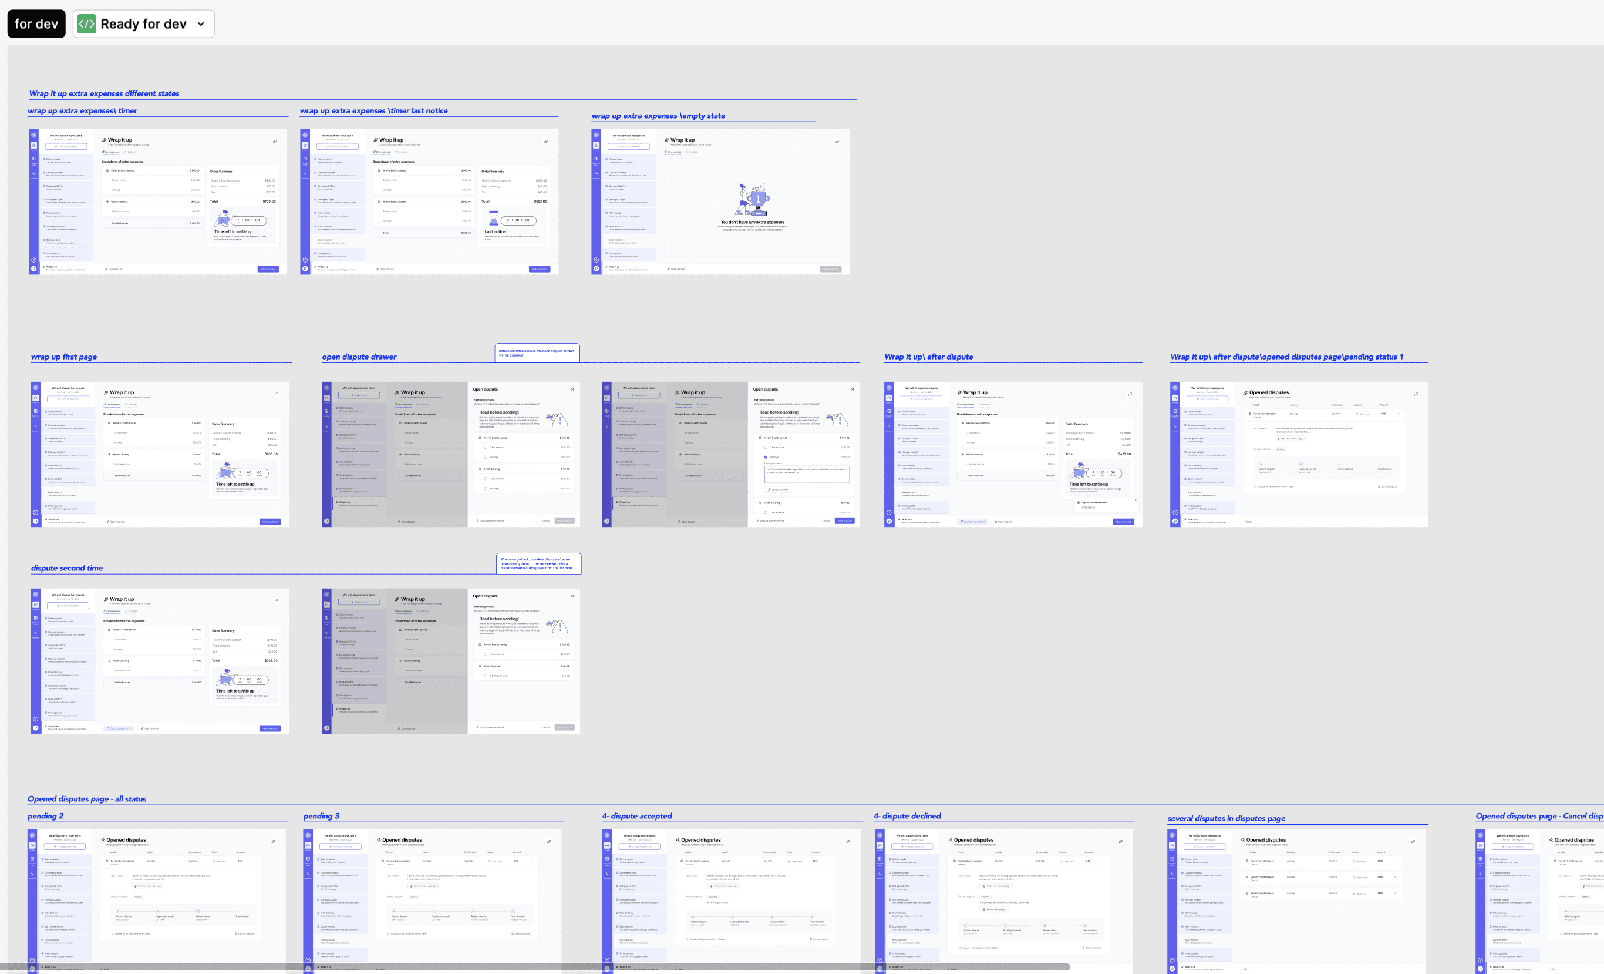Close the first Open dispute drawer with its X

tap(572, 389)
